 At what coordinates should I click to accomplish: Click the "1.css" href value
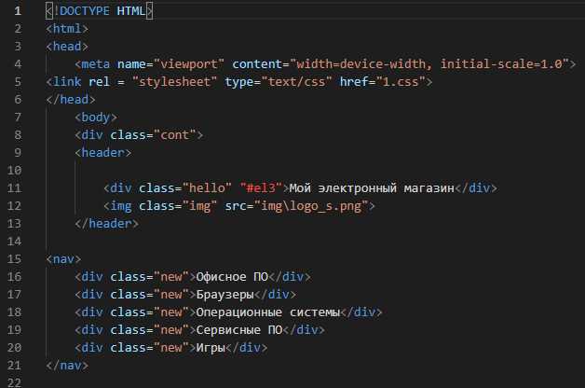401,81
